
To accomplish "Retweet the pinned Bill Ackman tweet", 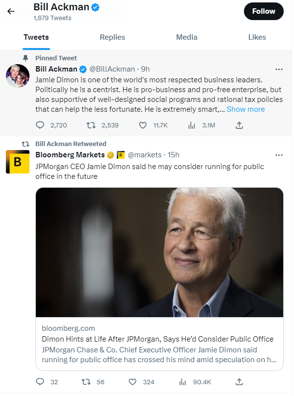I will tap(91, 125).
